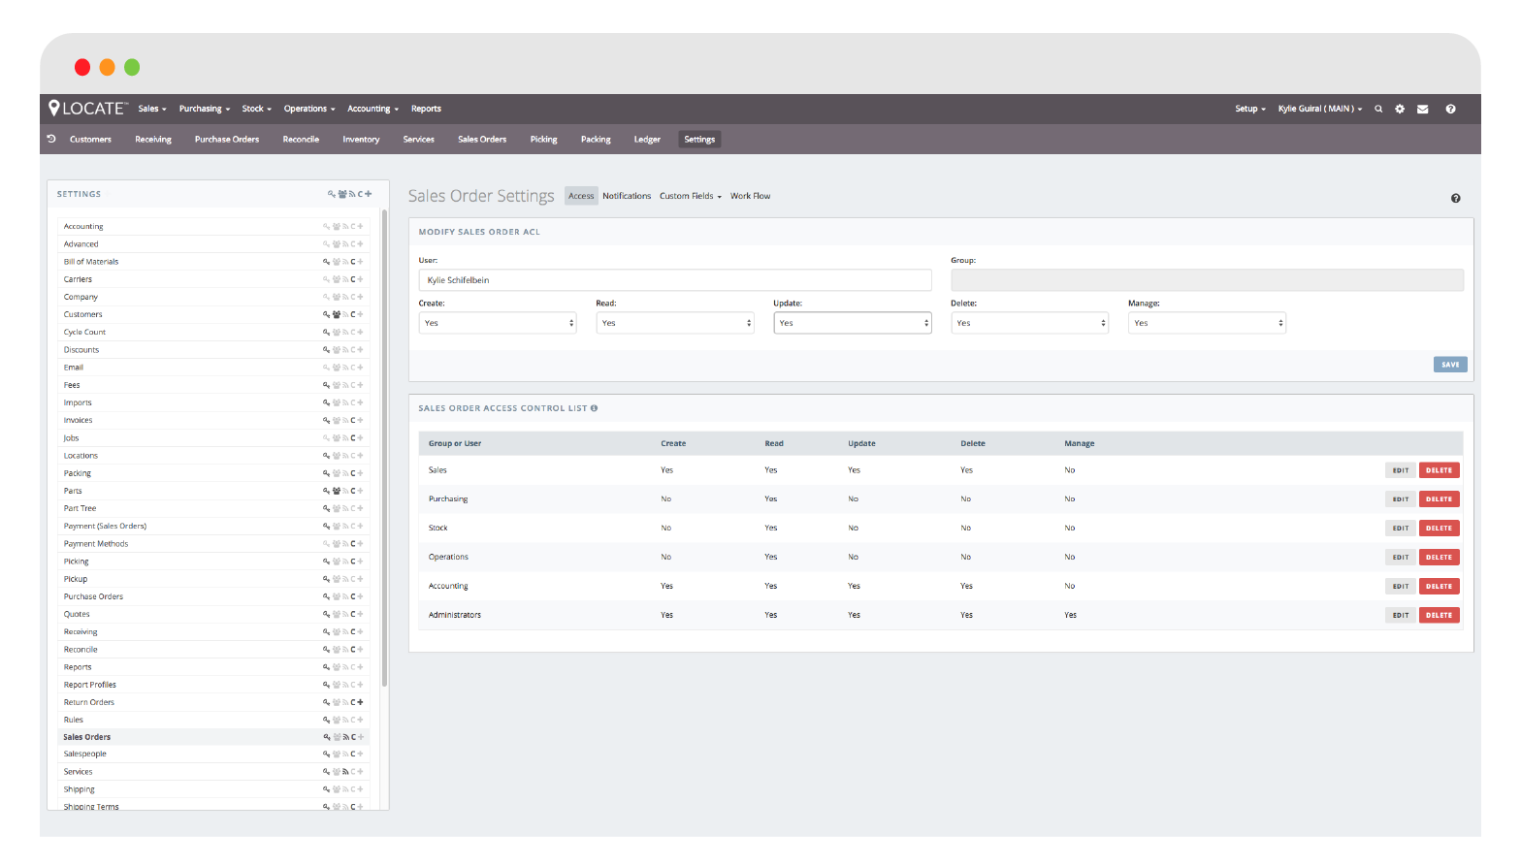The height and width of the screenshot is (867, 1521).
Task: Click the key icon on Locations row
Action: (x=327, y=456)
